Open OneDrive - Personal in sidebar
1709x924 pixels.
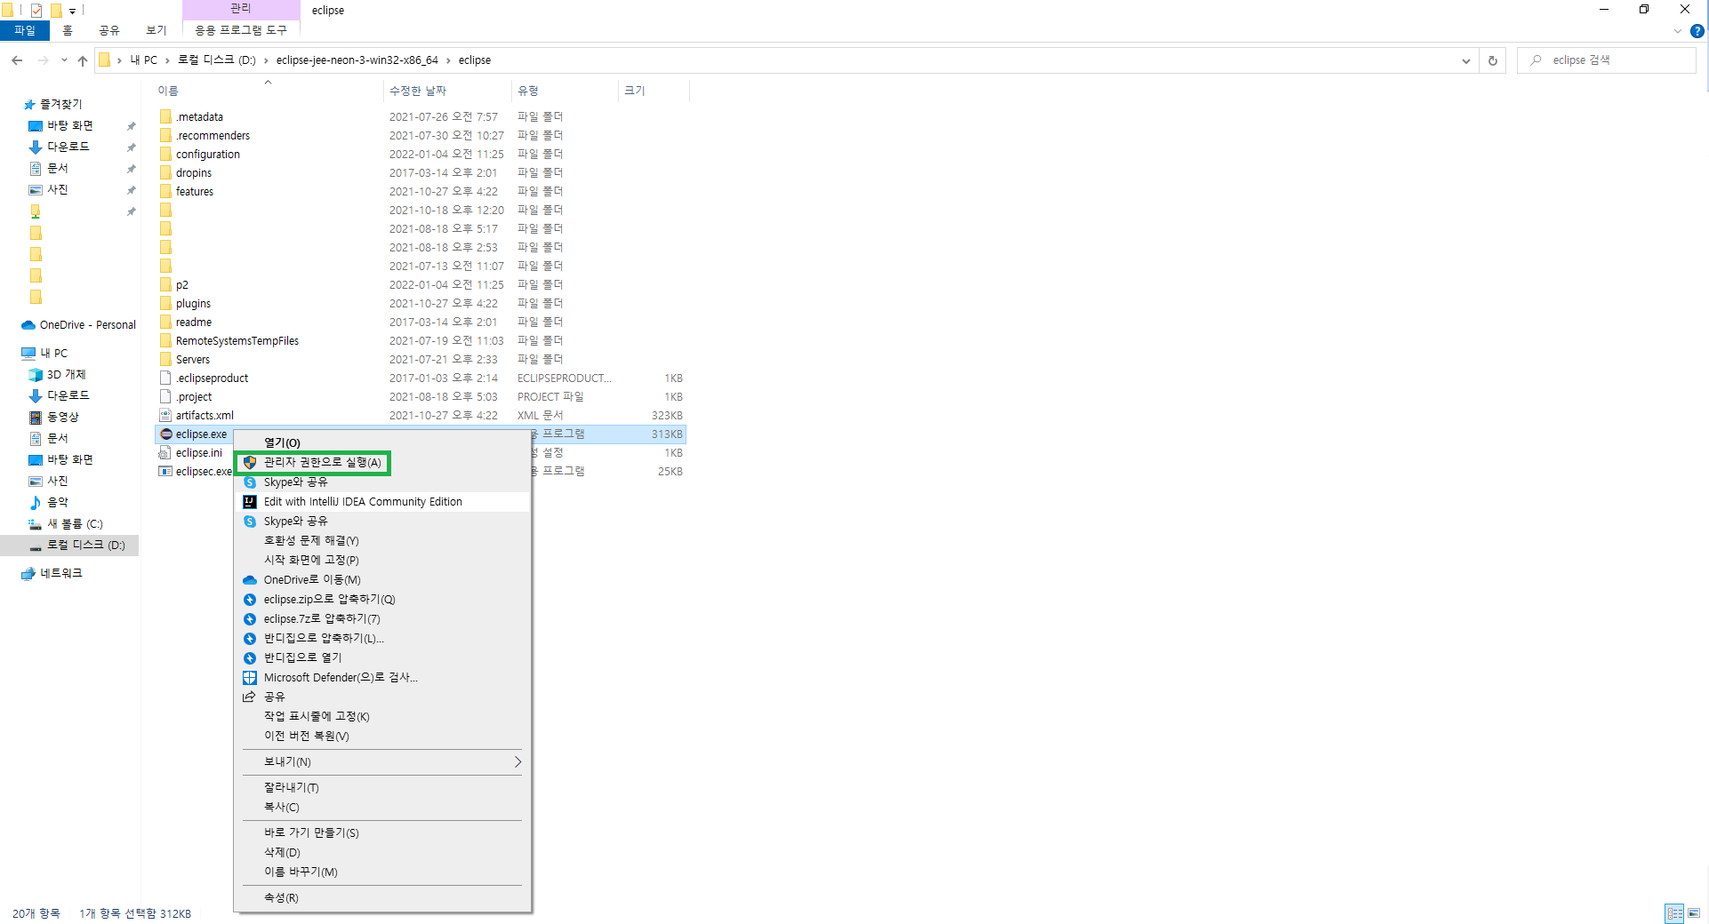click(x=87, y=325)
